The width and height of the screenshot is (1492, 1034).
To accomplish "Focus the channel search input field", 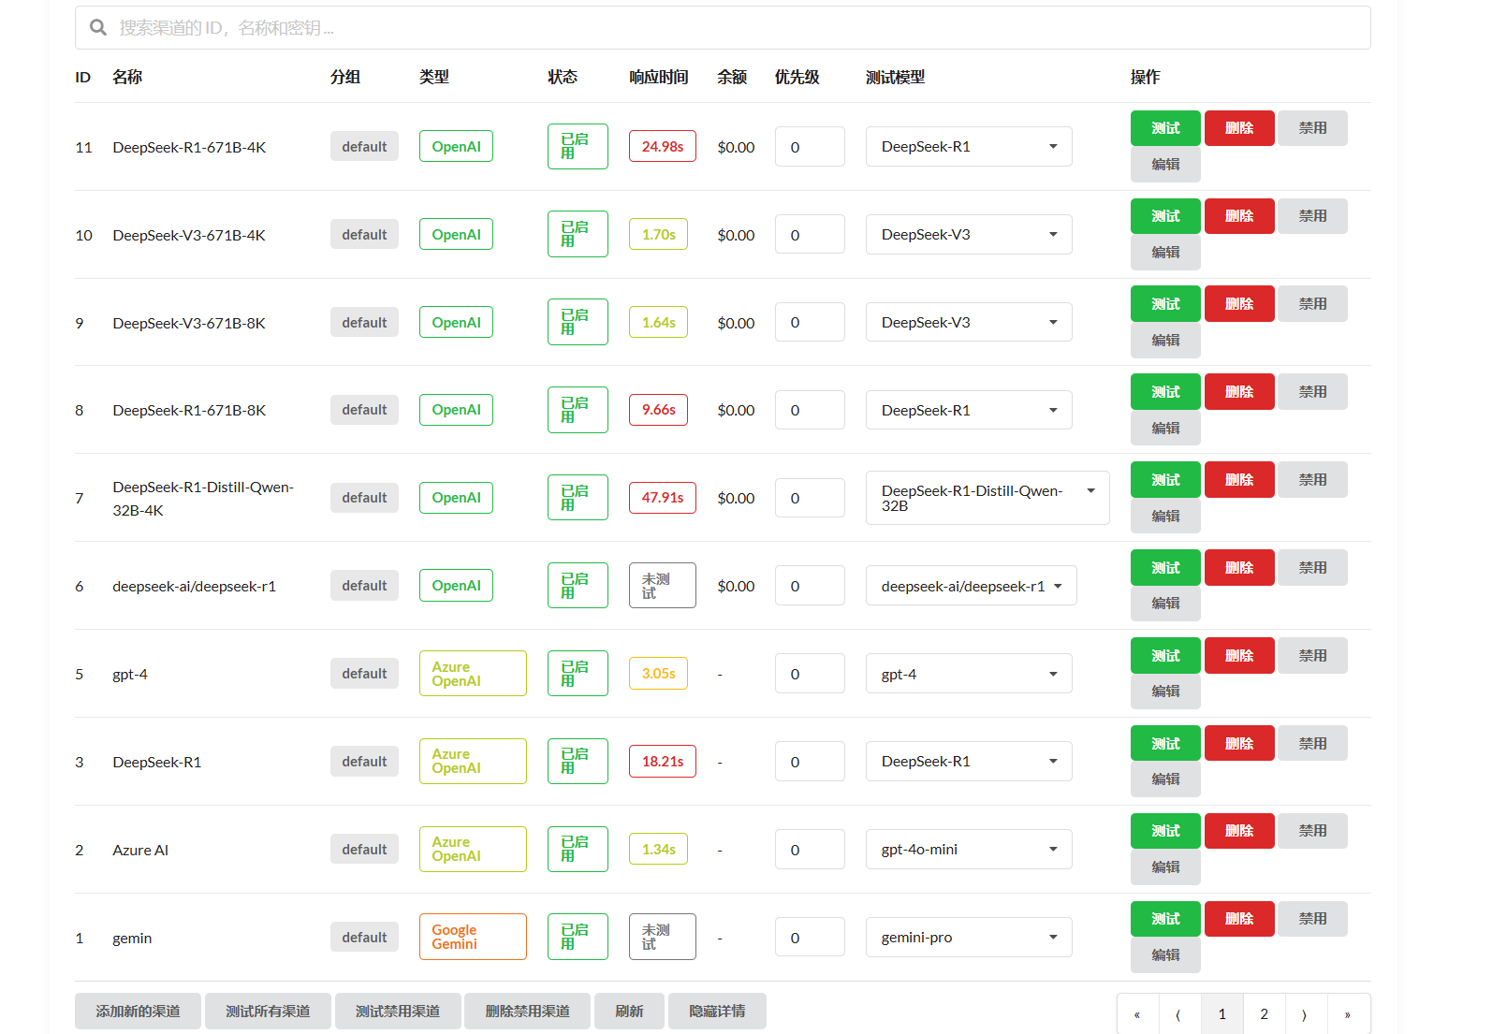I will [x=723, y=28].
